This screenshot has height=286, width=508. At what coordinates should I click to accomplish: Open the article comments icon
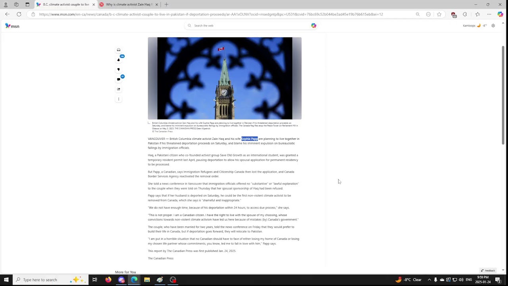118,79
